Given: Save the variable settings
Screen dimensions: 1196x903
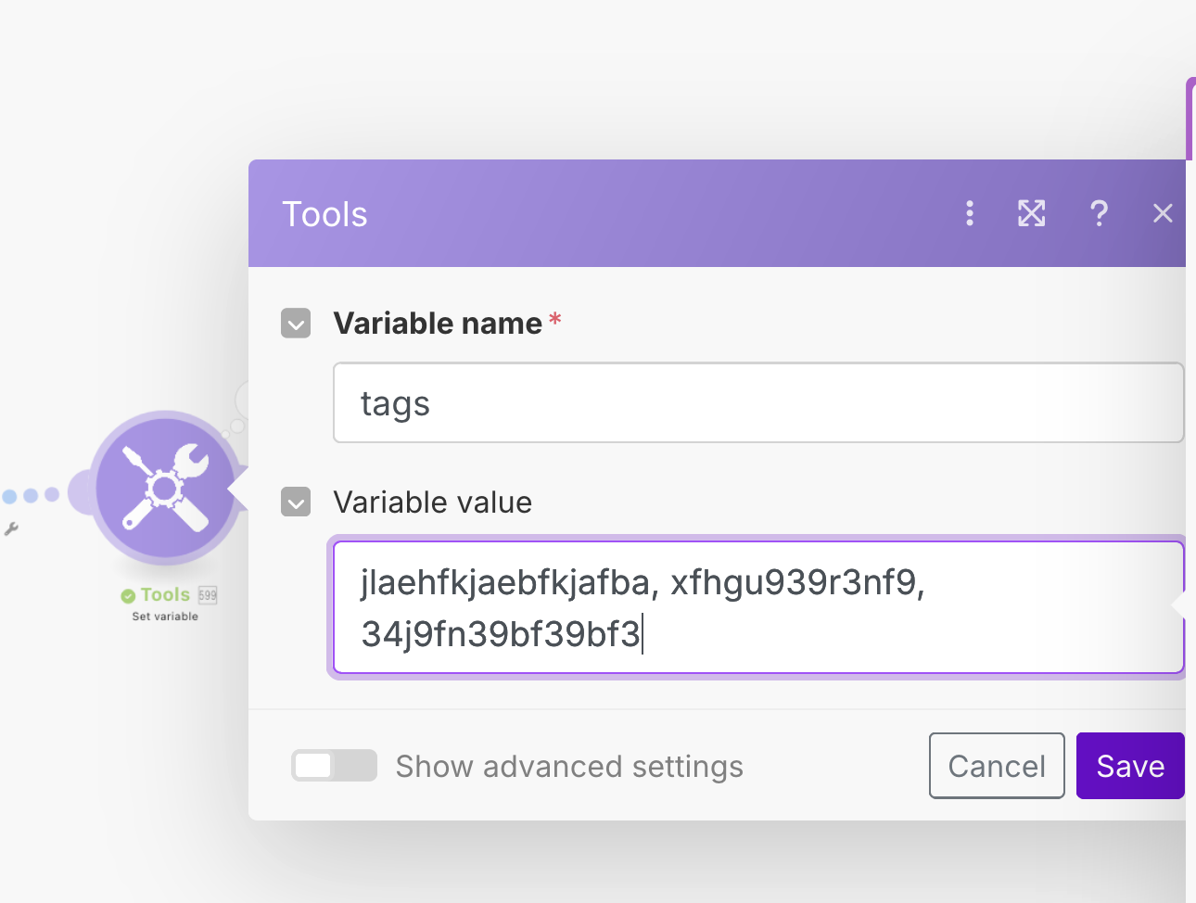Looking at the screenshot, I should click(1129, 766).
